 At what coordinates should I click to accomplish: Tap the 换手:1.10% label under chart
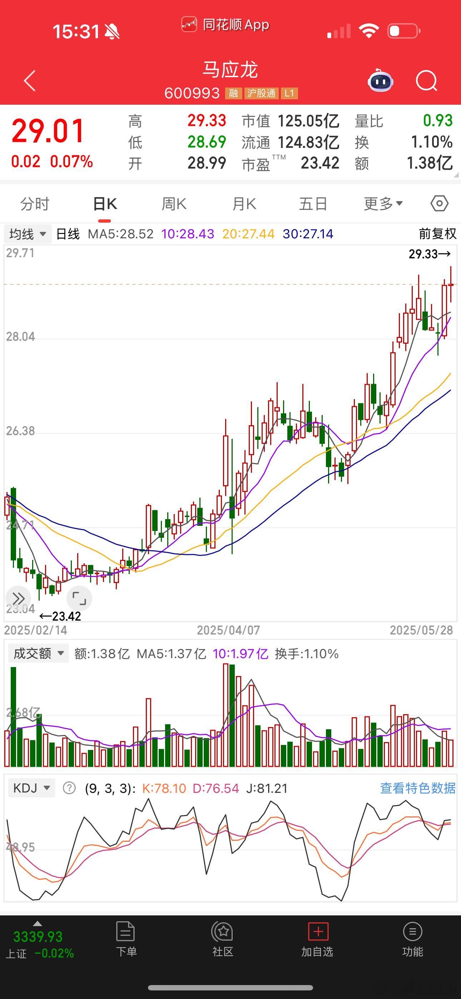pos(307,654)
